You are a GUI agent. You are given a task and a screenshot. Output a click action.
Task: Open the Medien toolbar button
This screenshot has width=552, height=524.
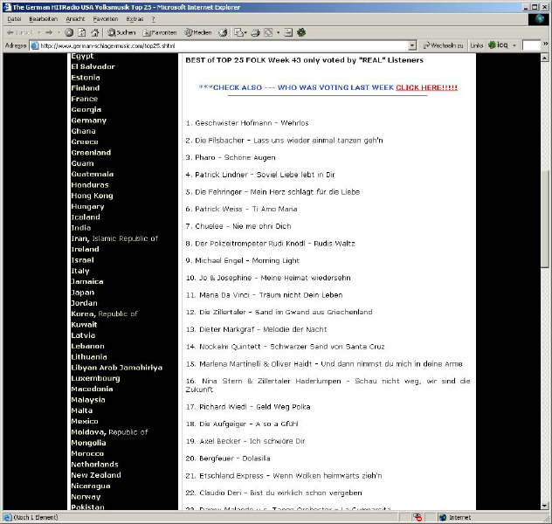tap(197, 32)
